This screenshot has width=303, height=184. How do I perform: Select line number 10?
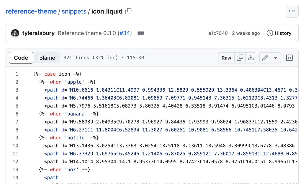pos(15,146)
